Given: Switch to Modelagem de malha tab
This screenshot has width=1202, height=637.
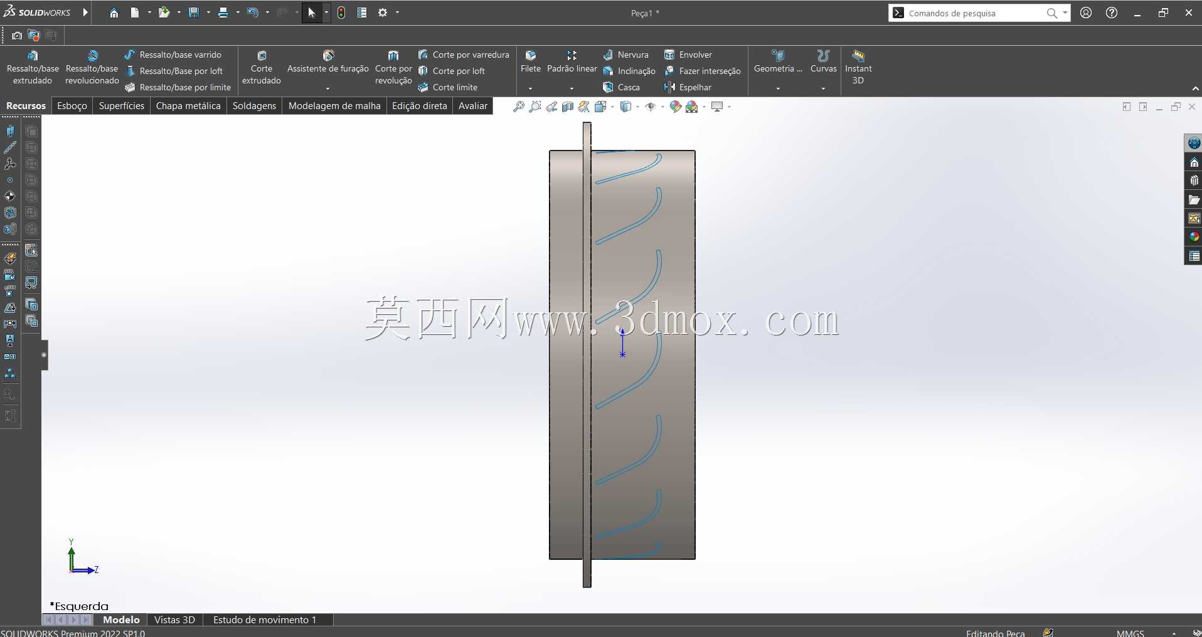Looking at the screenshot, I should click(334, 106).
